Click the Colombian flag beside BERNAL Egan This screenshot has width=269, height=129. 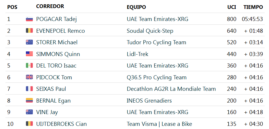click(29, 101)
